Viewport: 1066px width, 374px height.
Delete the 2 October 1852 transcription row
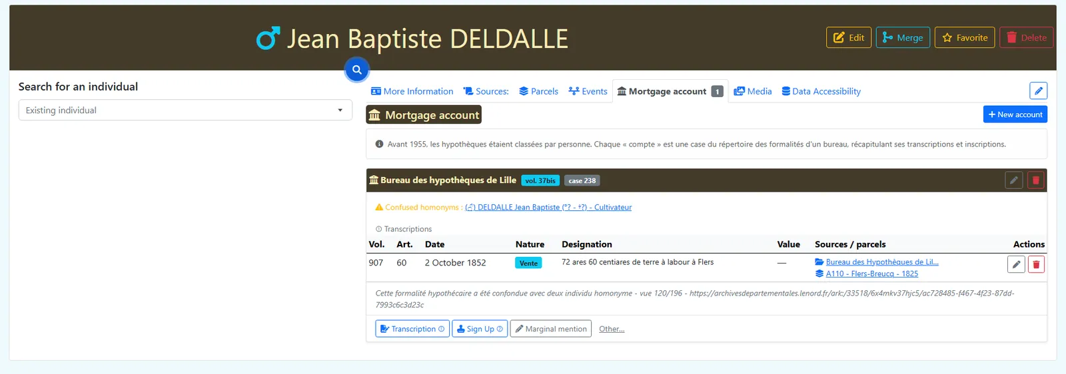tap(1036, 264)
